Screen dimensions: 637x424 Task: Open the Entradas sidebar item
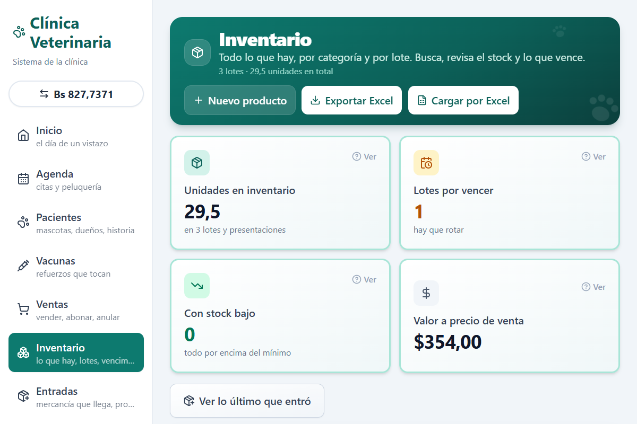(76, 396)
